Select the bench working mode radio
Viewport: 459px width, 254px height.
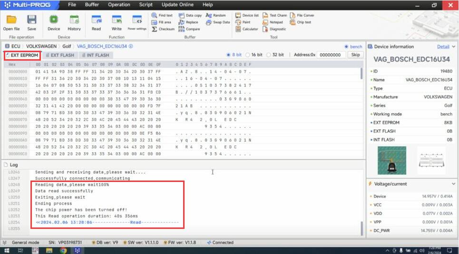pyautogui.click(x=346, y=46)
